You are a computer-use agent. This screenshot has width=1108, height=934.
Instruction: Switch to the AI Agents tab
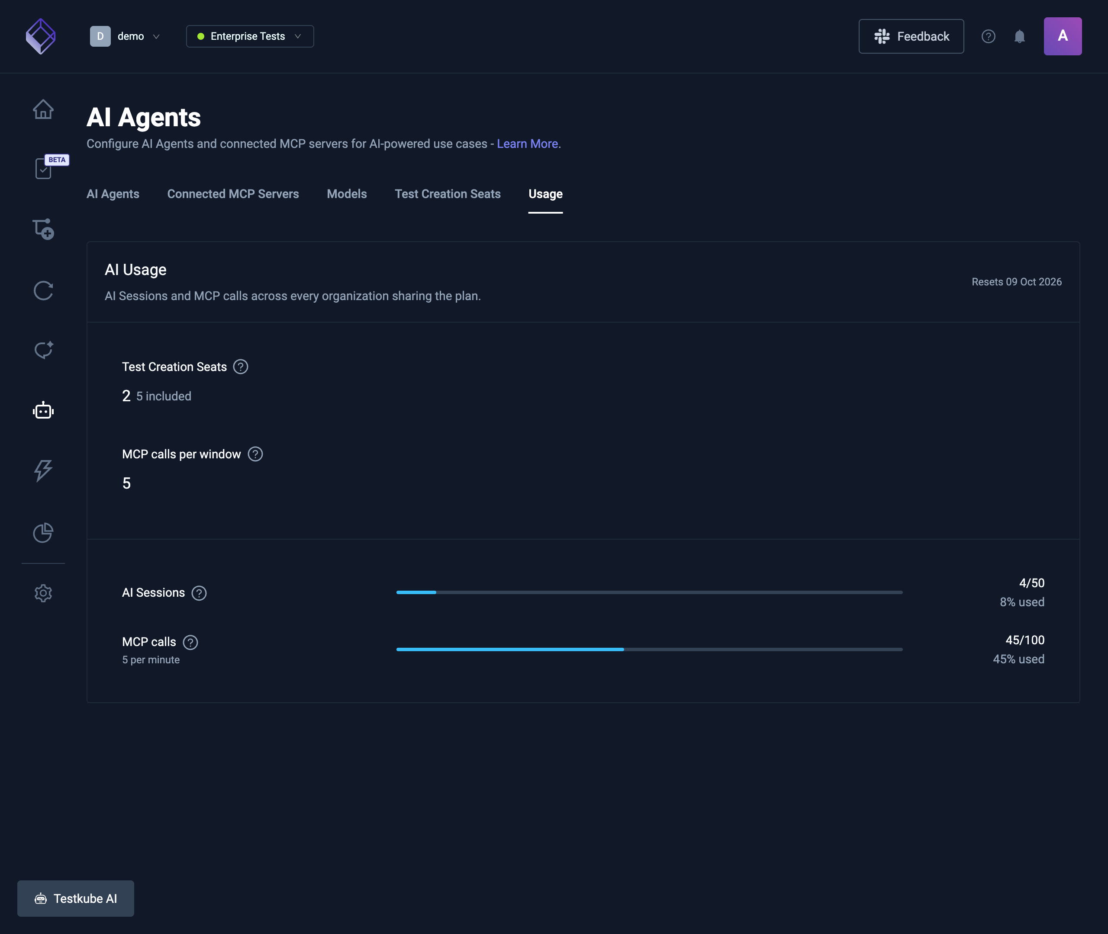click(x=113, y=194)
